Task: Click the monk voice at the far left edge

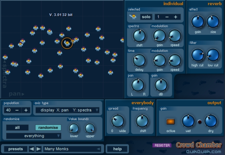Action: point(5,57)
